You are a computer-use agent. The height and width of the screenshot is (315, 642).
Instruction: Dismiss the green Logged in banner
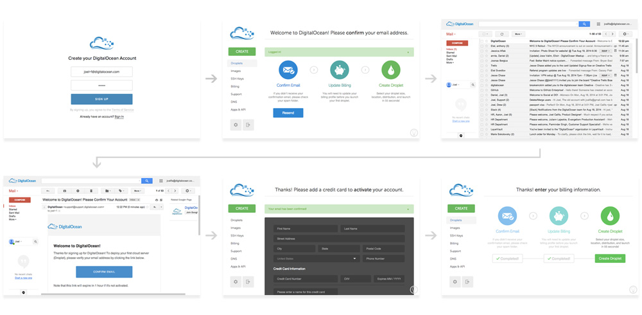click(408, 52)
